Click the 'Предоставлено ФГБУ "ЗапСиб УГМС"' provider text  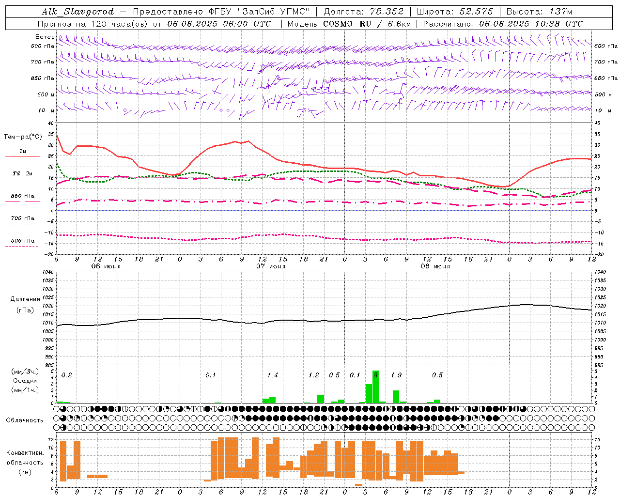221,12
